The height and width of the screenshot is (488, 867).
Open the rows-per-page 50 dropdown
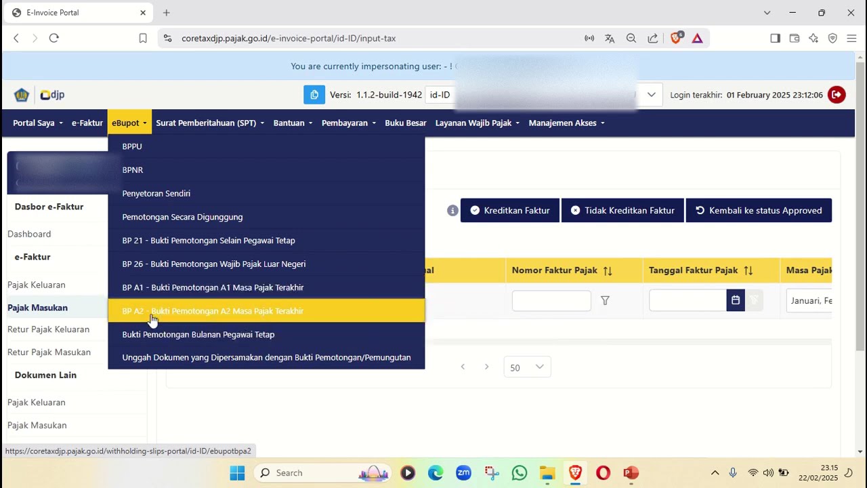527,367
